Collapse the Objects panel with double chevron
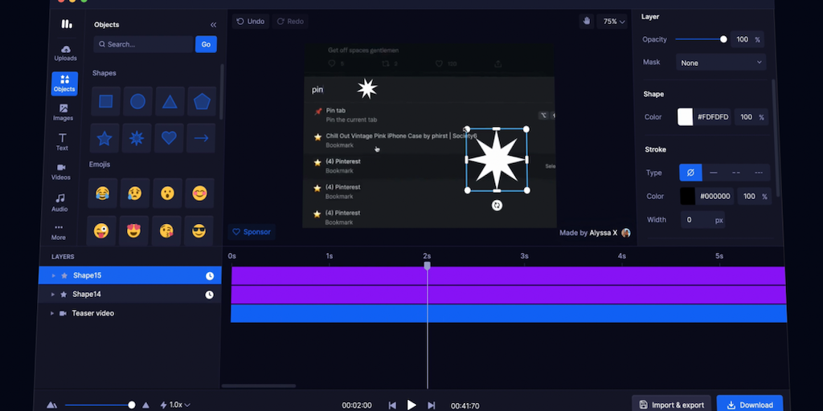Screen dimensions: 823x411 [213, 25]
